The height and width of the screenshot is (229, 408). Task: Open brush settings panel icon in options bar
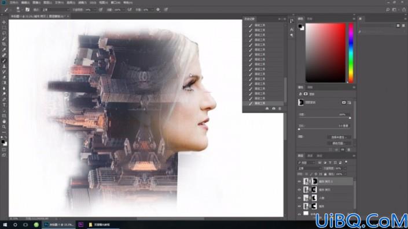tap(27, 10)
